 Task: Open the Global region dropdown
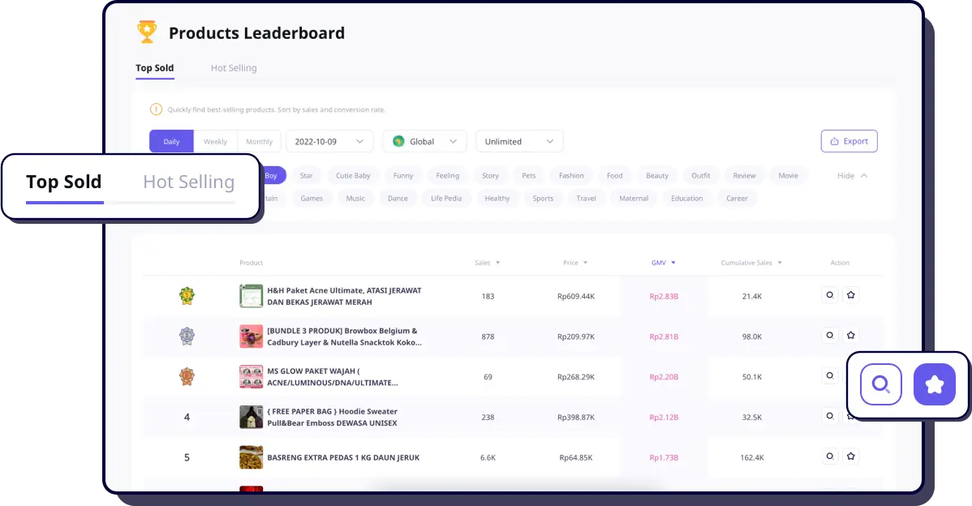tap(424, 141)
